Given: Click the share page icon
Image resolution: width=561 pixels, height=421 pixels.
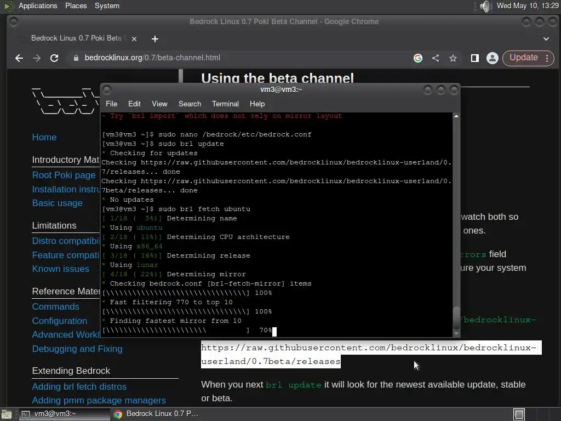Looking at the screenshot, I should pos(436,58).
